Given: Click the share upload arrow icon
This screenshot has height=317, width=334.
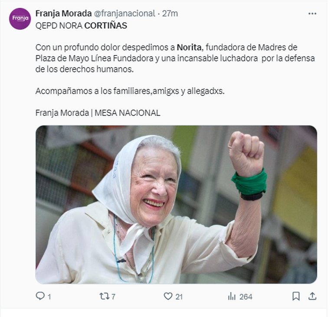Looking at the screenshot, I should click(312, 296).
